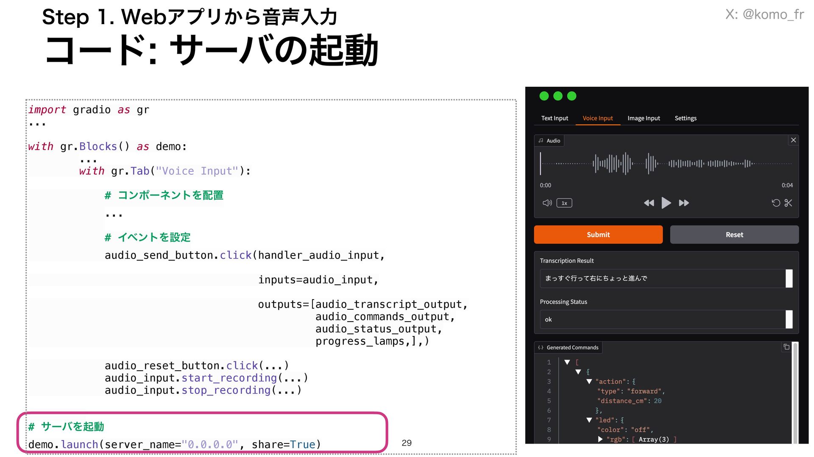Image resolution: width=814 pixels, height=457 pixels.
Task: Expand the "rgb" Array(3) node
Action: pos(600,439)
